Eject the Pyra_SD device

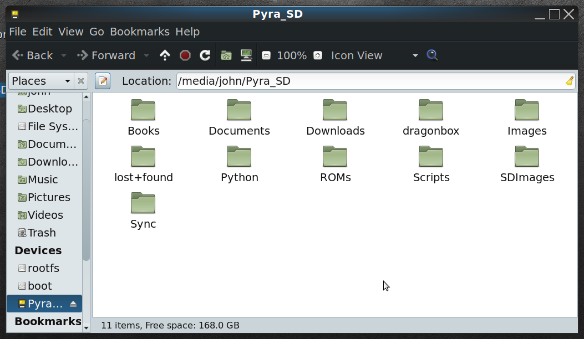tap(73, 304)
